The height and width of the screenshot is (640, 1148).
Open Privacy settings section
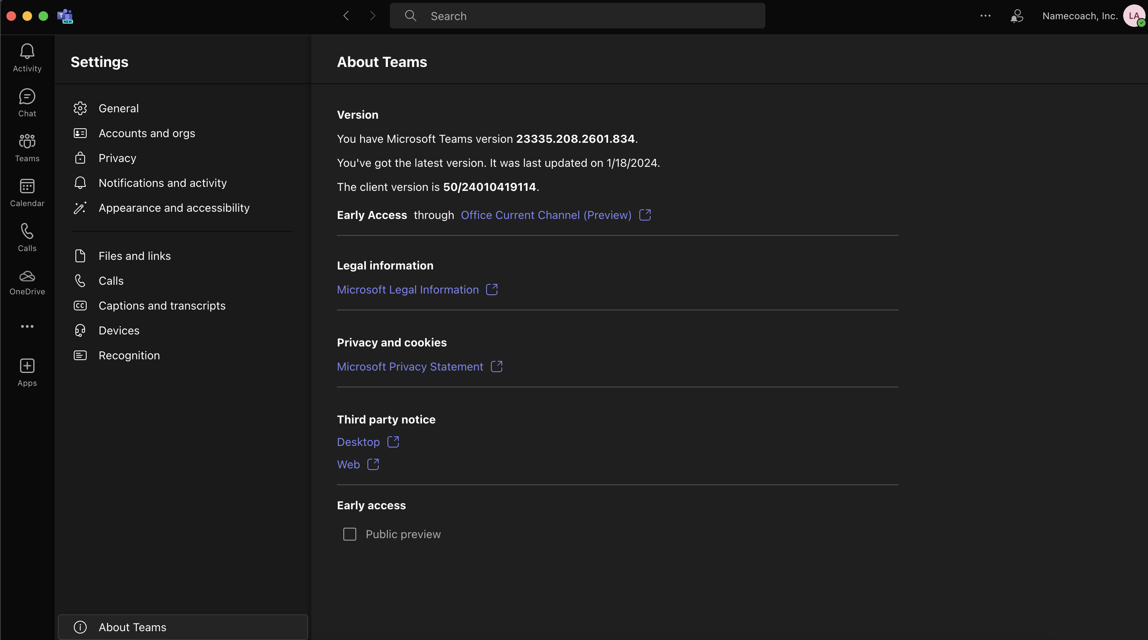point(182,158)
